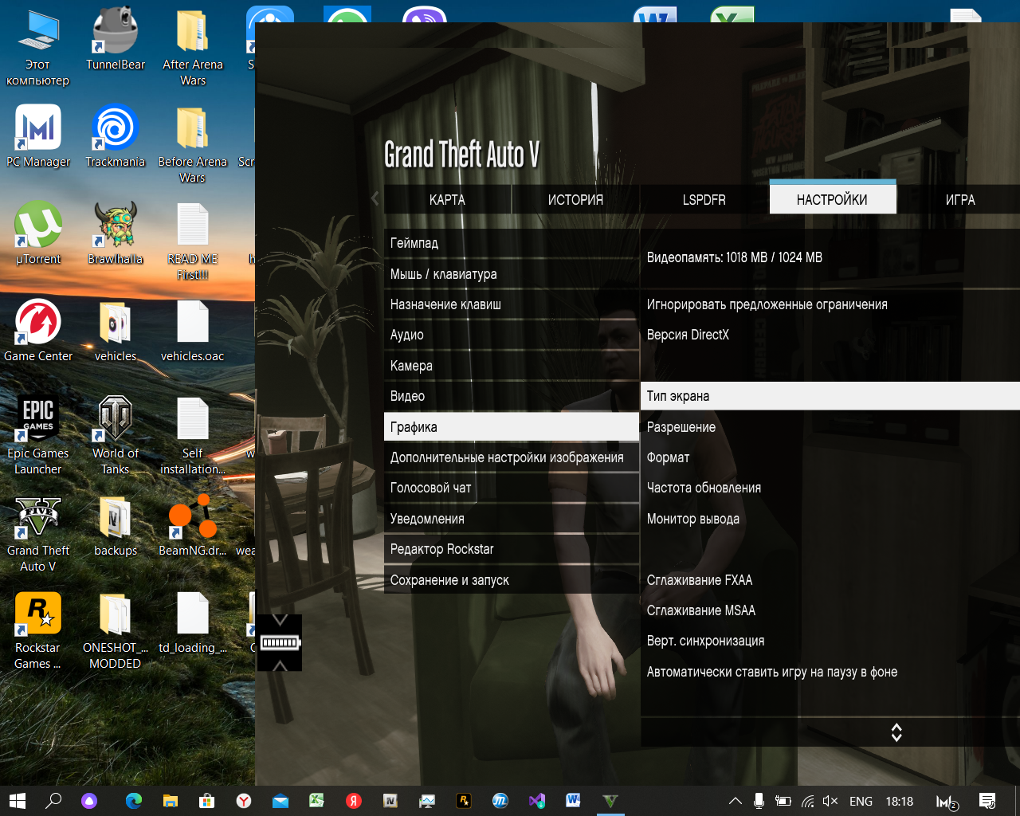Open the Windows Start menu
The height and width of the screenshot is (816, 1020).
(17, 801)
